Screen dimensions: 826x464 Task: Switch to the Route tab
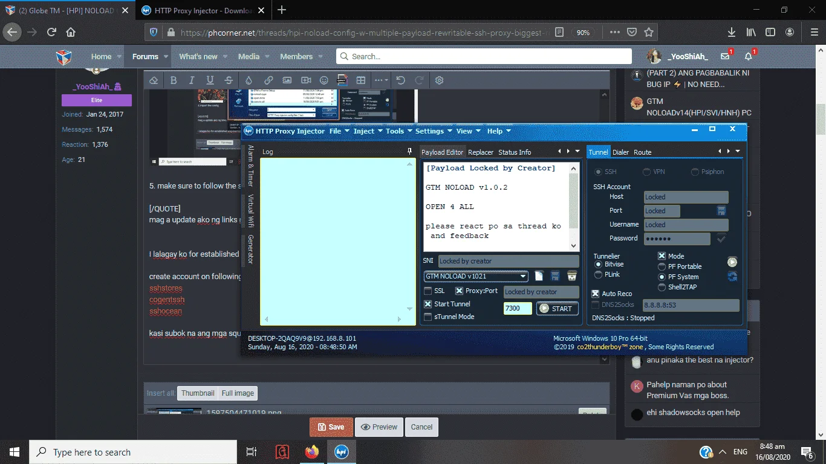(642, 152)
